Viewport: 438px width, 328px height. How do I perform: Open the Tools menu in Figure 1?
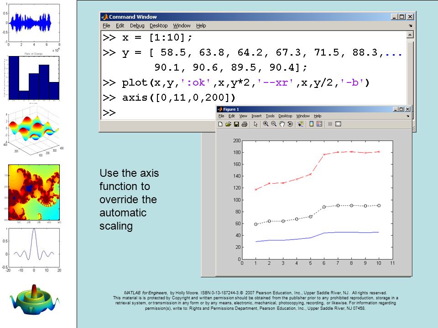point(270,116)
